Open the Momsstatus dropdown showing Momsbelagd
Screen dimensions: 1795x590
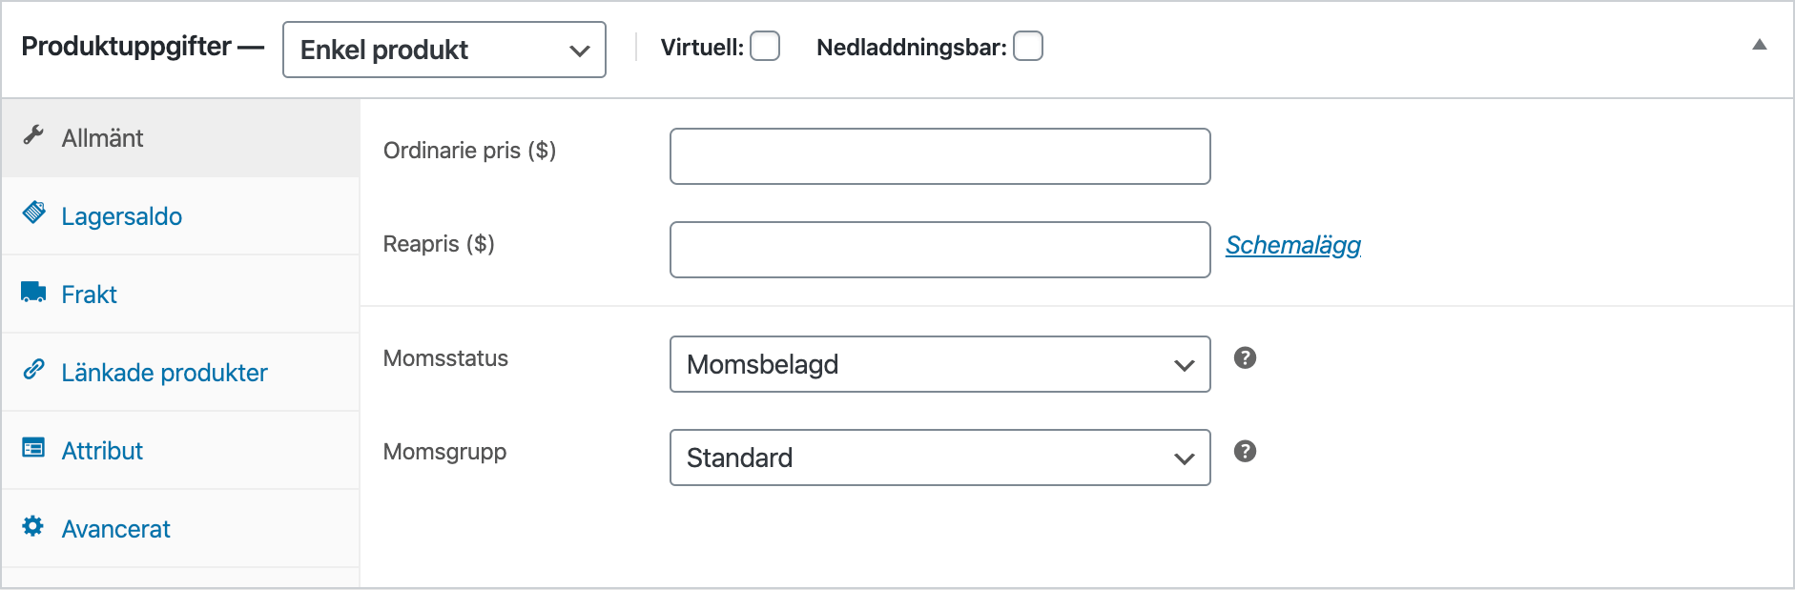click(939, 364)
